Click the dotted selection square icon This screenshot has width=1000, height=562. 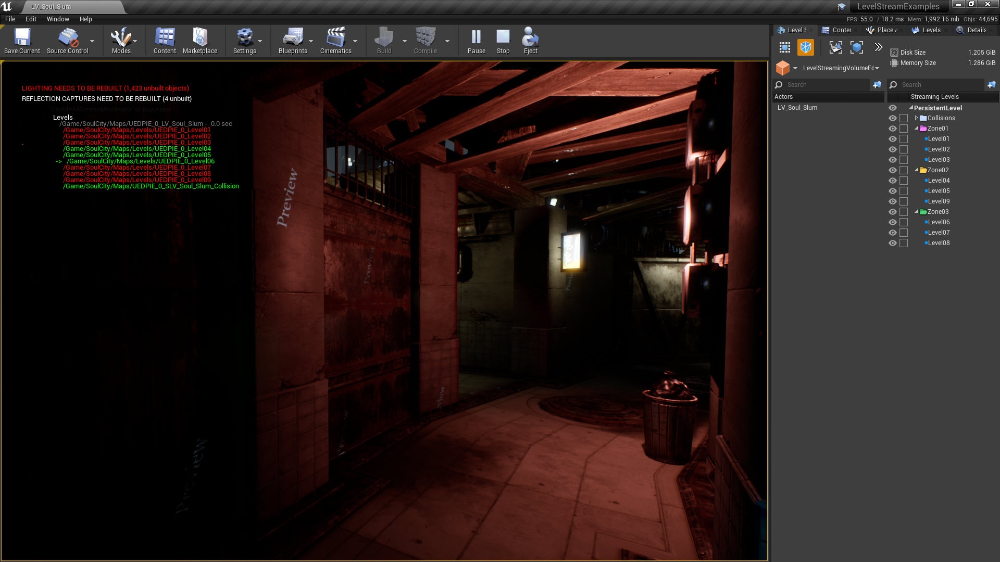(x=785, y=48)
